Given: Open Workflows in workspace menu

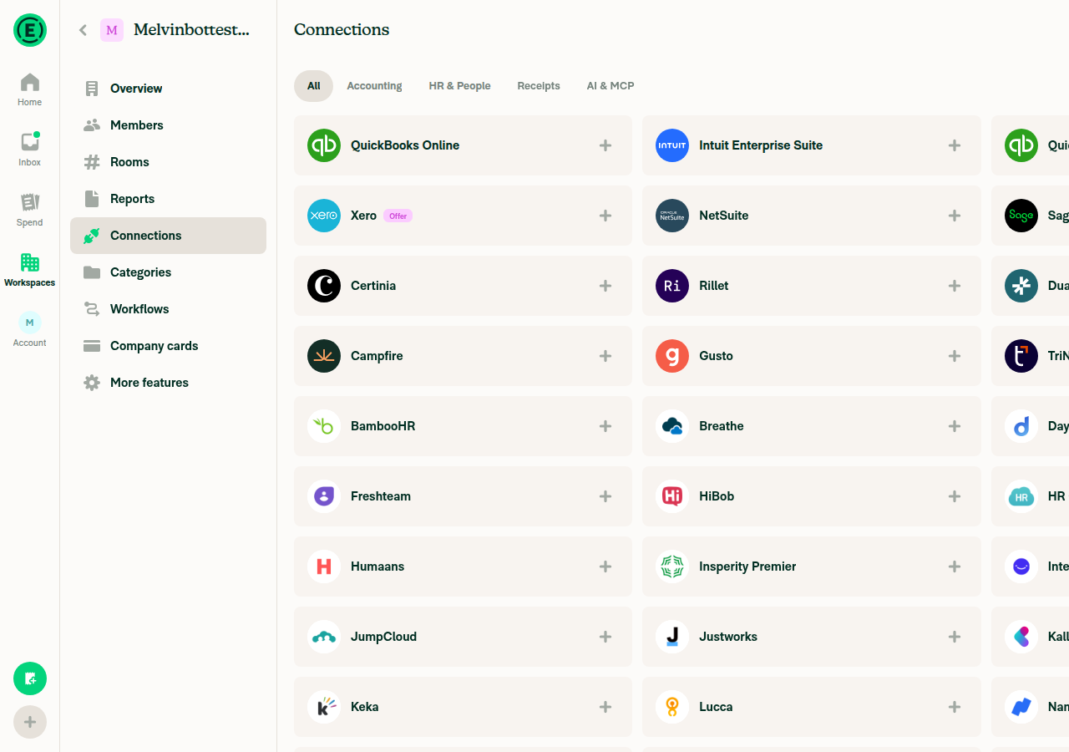Looking at the screenshot, I should pos(168,309).
